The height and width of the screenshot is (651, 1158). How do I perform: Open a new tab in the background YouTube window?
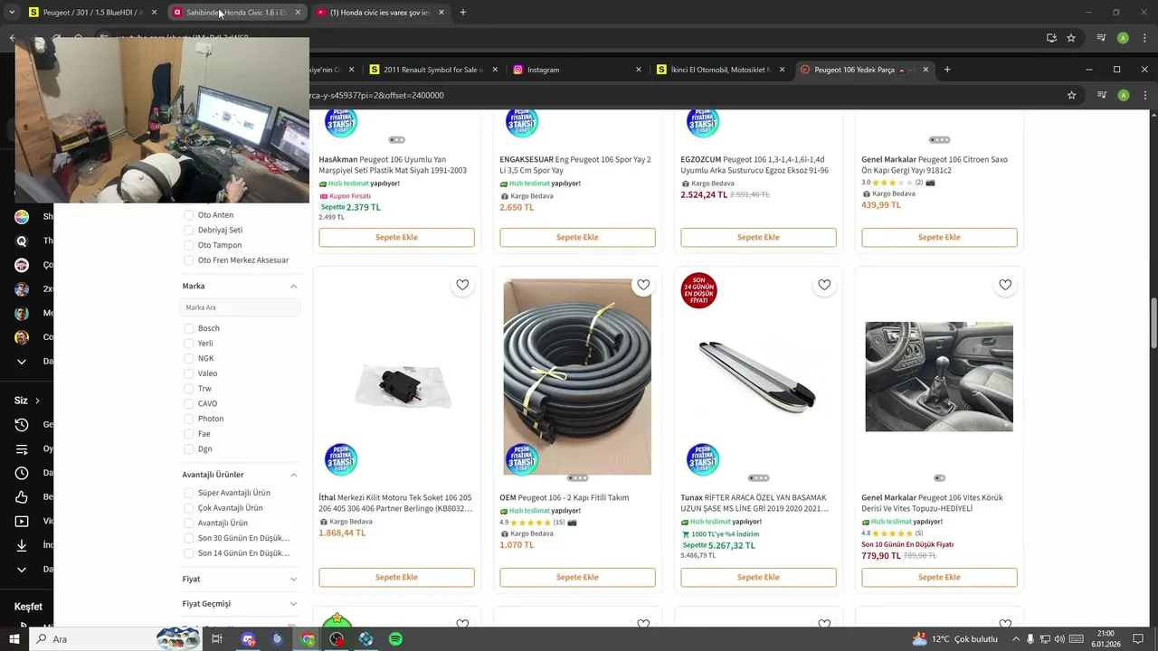coord(463,13)
